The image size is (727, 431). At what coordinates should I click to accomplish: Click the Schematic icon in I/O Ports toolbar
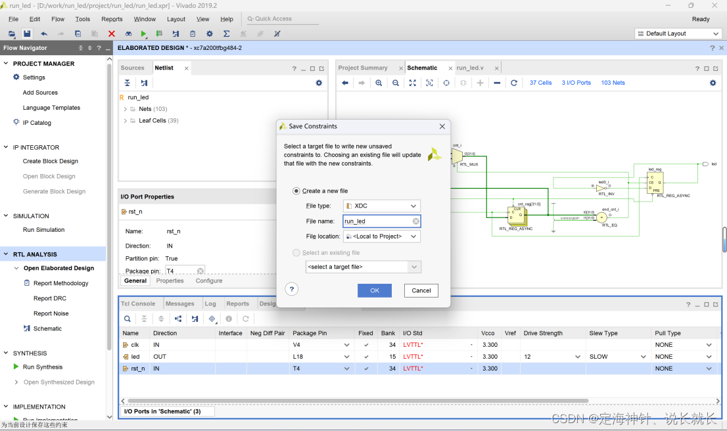point(195,319)
